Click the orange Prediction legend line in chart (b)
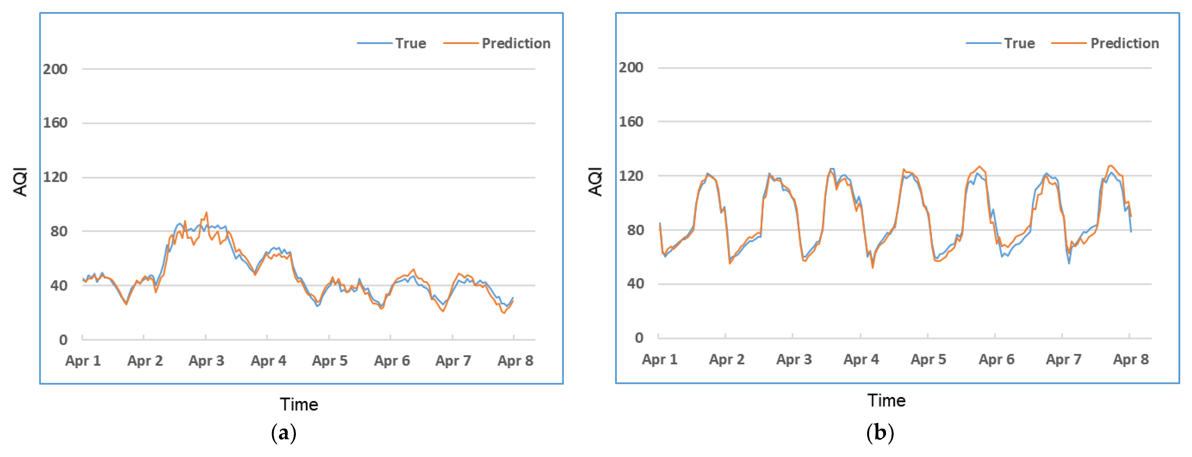1192x457 pixels. coord(1069,43)
